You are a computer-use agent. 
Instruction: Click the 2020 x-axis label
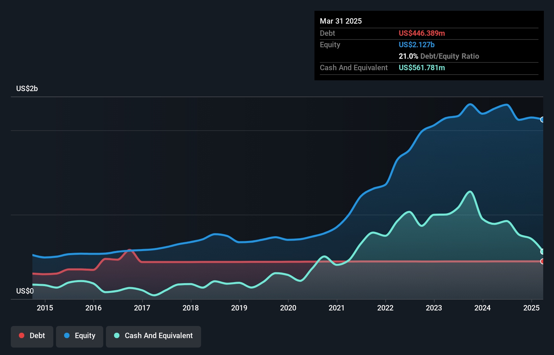click(x=288, y=308)
